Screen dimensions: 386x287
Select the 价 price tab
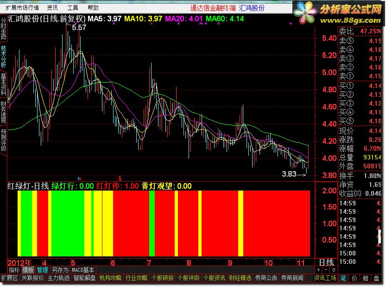click(x=354, y=278)
